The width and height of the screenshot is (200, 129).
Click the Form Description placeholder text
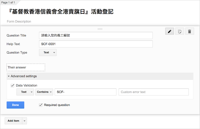(x=19, y=21)
